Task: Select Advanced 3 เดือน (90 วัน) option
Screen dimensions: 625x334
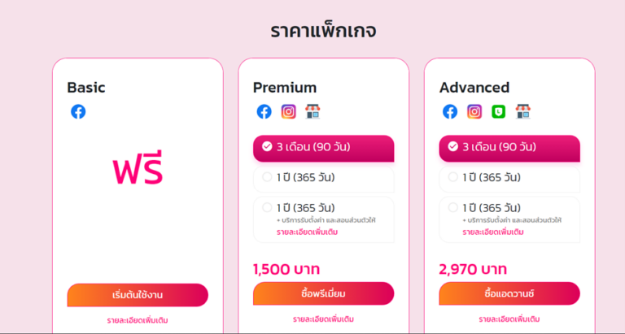Action: (x=509, y=147)
